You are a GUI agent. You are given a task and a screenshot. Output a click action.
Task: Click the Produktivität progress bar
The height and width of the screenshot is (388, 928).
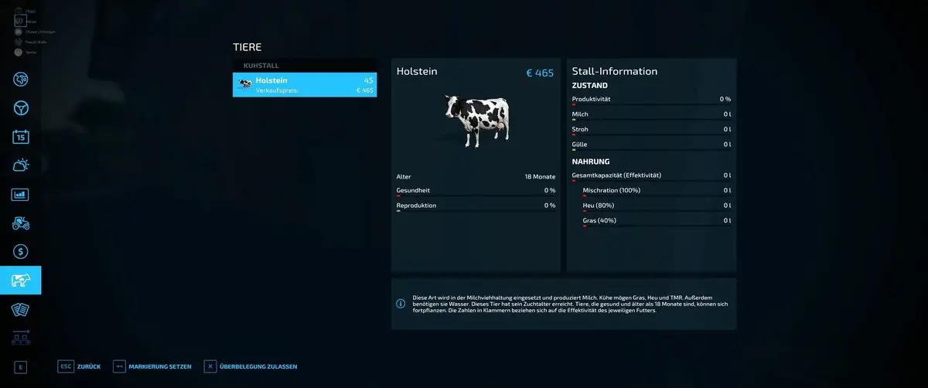pos(651,105)
